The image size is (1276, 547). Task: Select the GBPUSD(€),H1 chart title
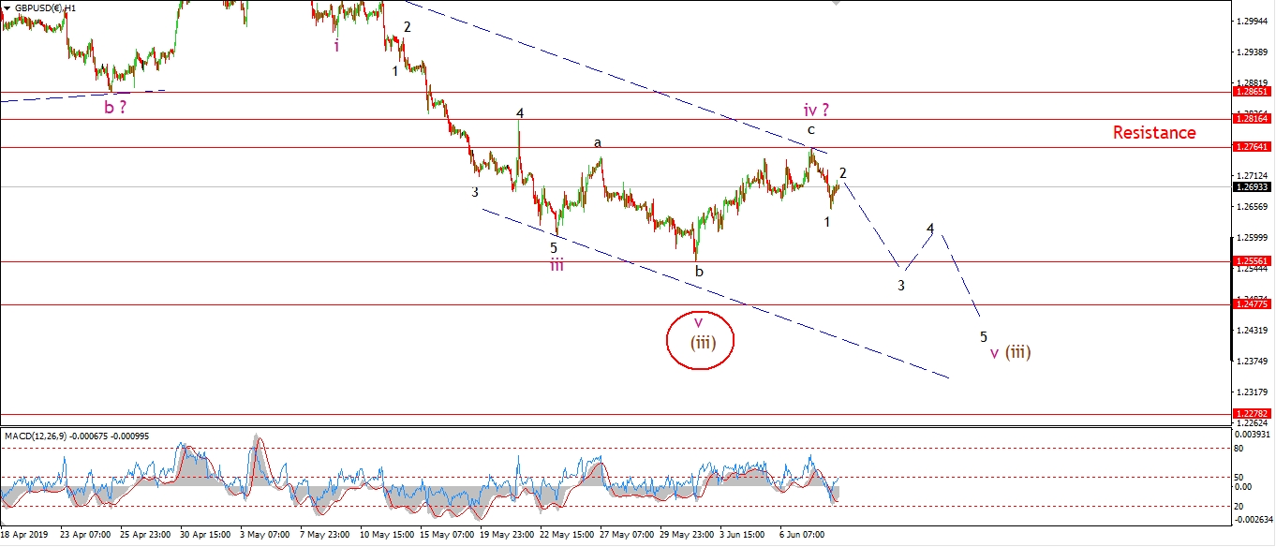click(x=45, y=7)
